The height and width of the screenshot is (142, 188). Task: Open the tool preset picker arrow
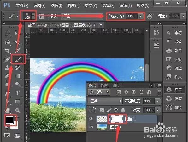(x=17, y=16)
